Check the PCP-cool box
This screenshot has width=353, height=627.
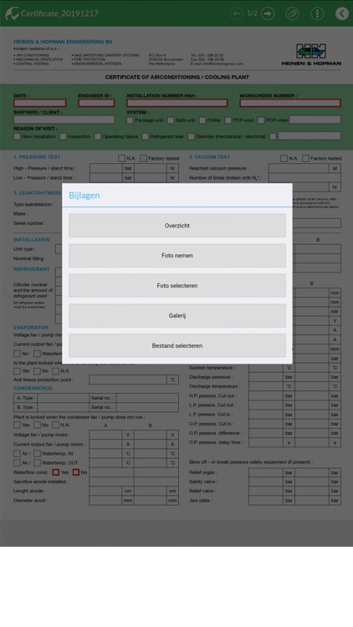tap(228, 120)
